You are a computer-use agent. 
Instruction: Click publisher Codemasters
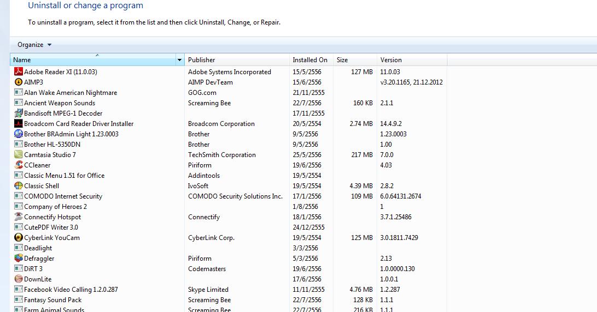click(207, 269)
